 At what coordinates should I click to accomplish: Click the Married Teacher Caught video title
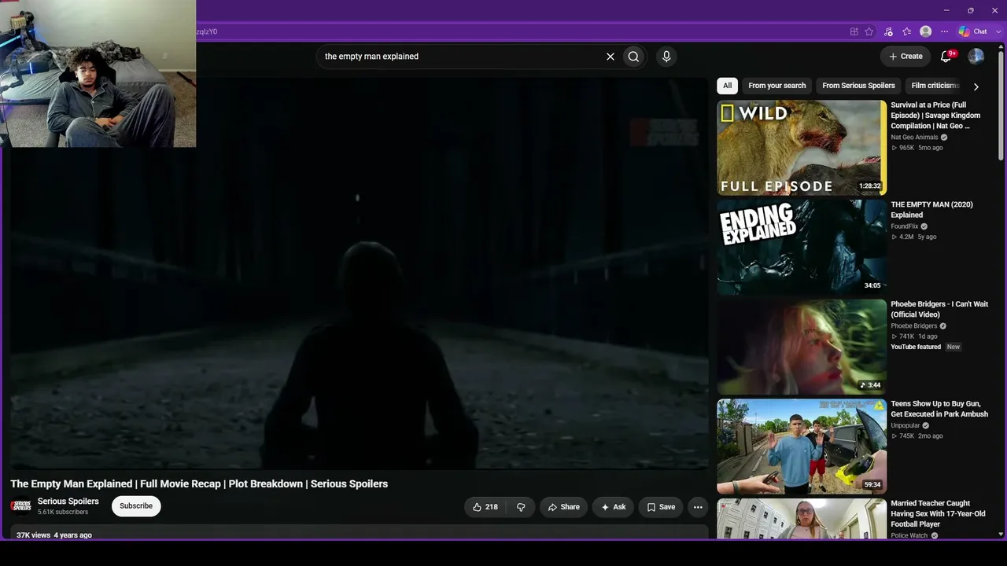coord(938,514)
